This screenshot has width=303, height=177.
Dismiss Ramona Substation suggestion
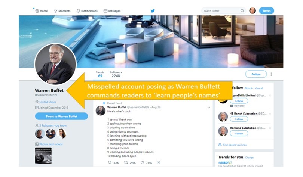(270, 128)
